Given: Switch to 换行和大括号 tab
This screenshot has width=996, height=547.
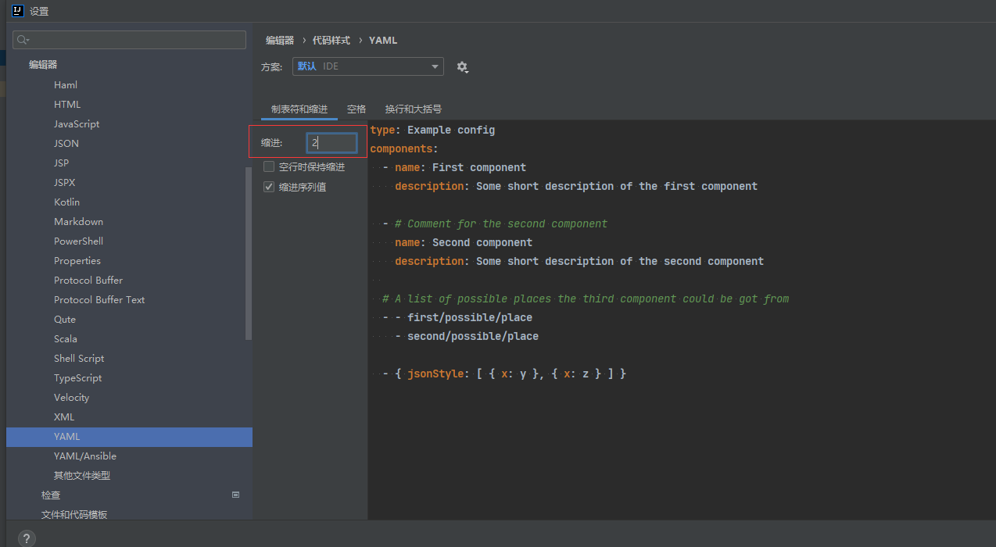Looking at the screenshot, I should coord(414,109).
